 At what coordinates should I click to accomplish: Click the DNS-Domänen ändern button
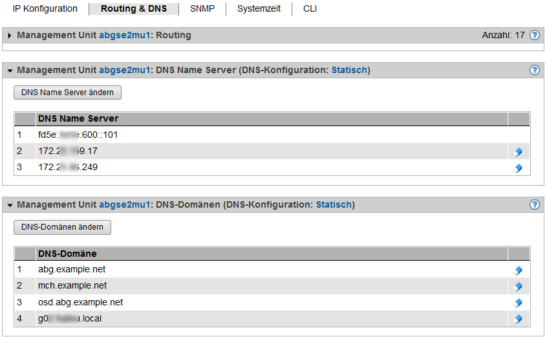(x=63, y=227)
